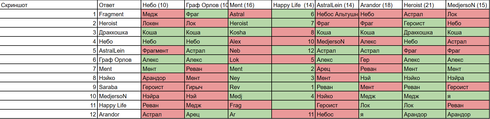Click the 'Нэйра' cell in MedjersoN column
490x119 pixels.
click(468, 78)
